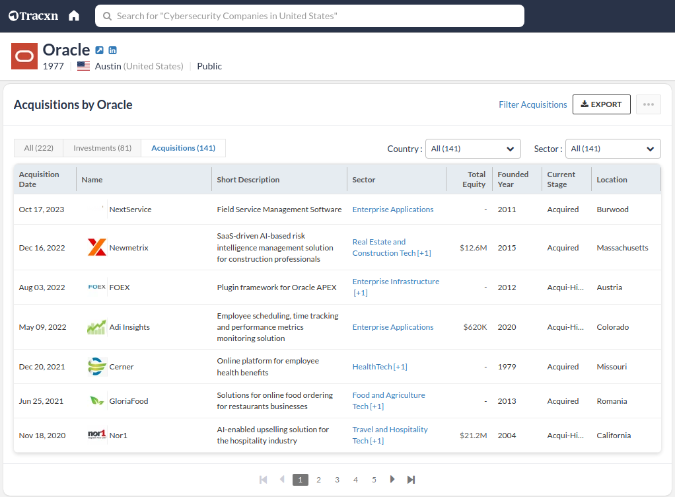Viewport: 675px width, 497px height.
Task: Click the EXPORT button
Action: [x=602, y=104]
